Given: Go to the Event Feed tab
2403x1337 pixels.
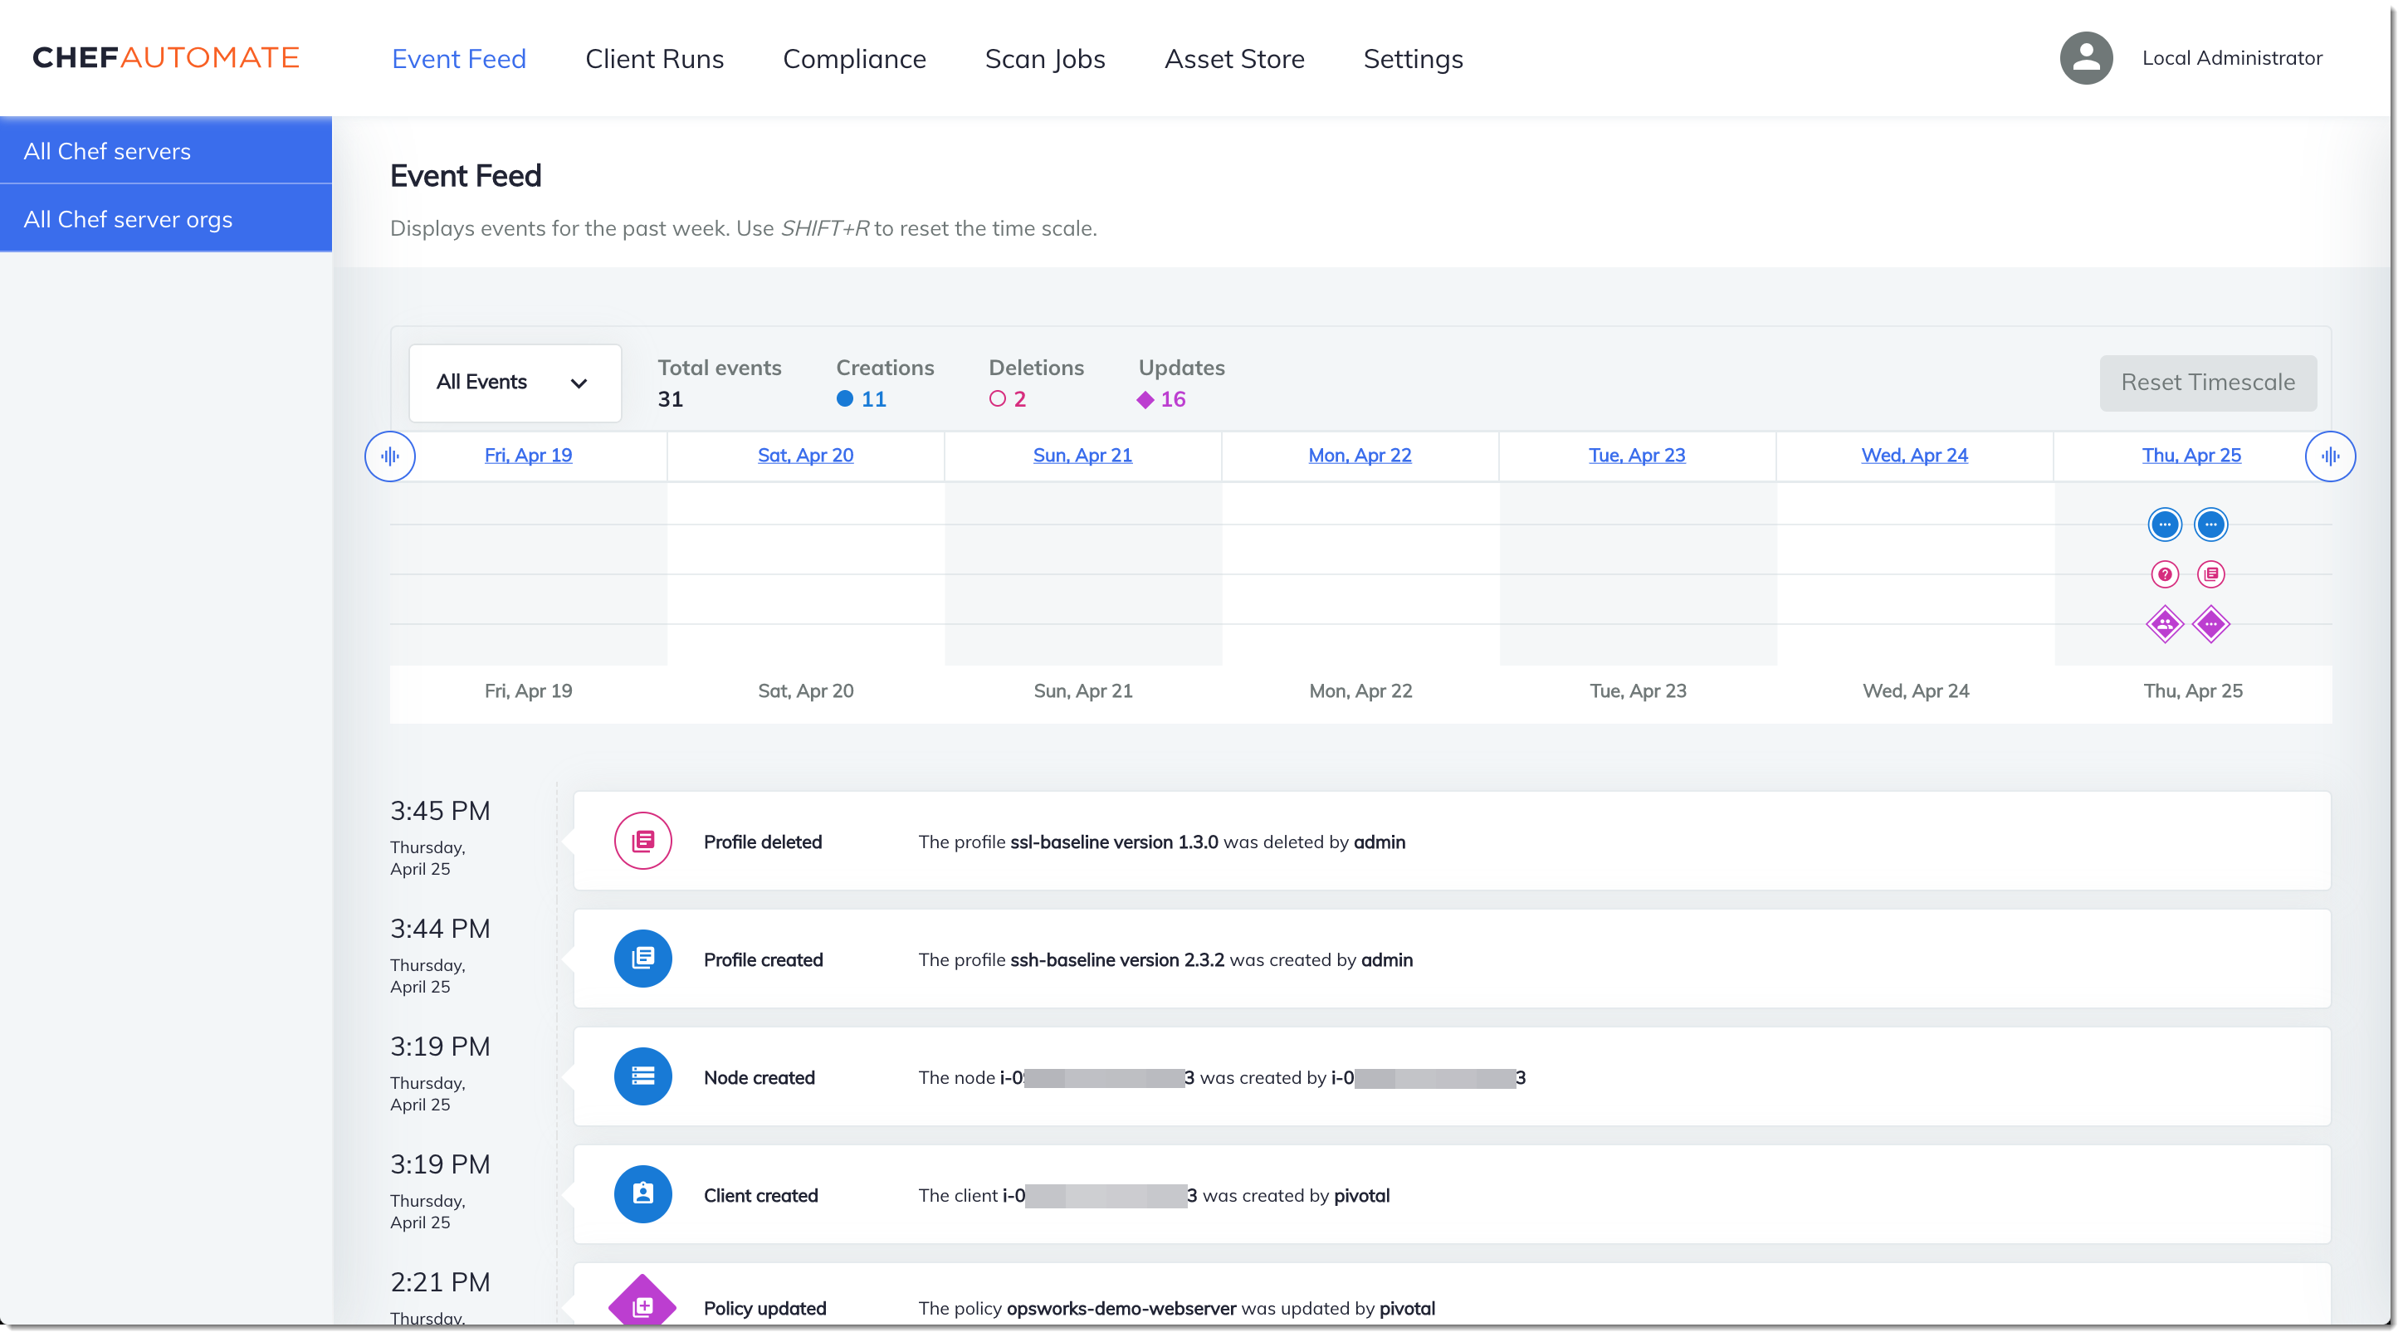Looking at the screenshot, I should pos(459,59).
